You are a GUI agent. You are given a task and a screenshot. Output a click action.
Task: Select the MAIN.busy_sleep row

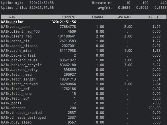[x=16, y=122]
